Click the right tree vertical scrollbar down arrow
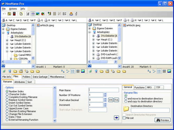Screen dimensions: 174x130 [x=119, y=58]
